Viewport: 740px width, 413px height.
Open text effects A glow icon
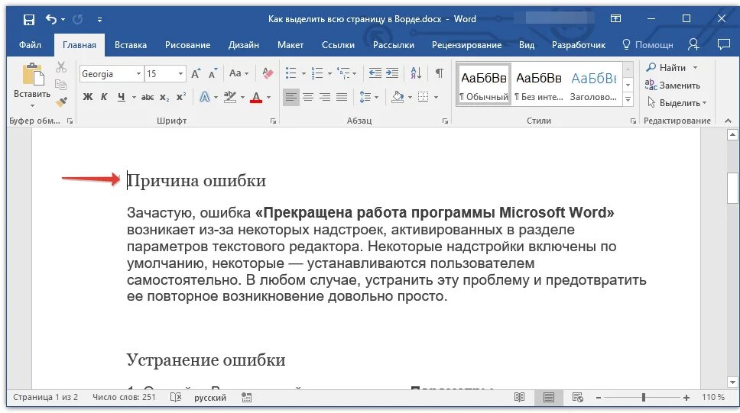[x=205, y=97]
